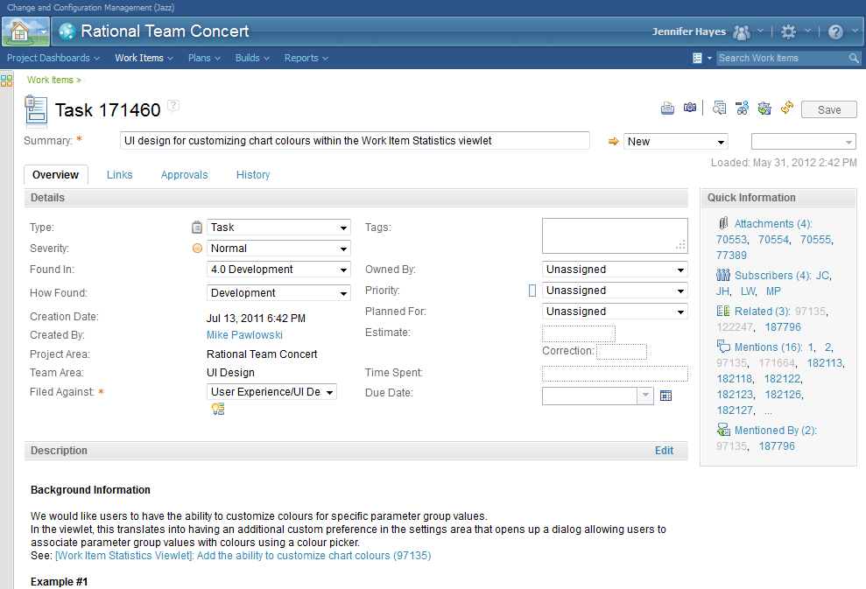This screenshot has width=866, height=589.
Task: Refresh the work item
Action: 787,108
